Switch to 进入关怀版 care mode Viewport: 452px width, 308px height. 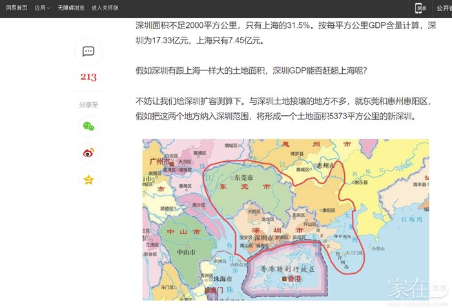[x=105, y=8]
